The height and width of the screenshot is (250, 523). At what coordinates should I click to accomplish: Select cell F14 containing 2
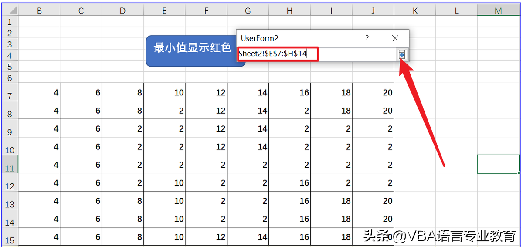tap(206, 219)
